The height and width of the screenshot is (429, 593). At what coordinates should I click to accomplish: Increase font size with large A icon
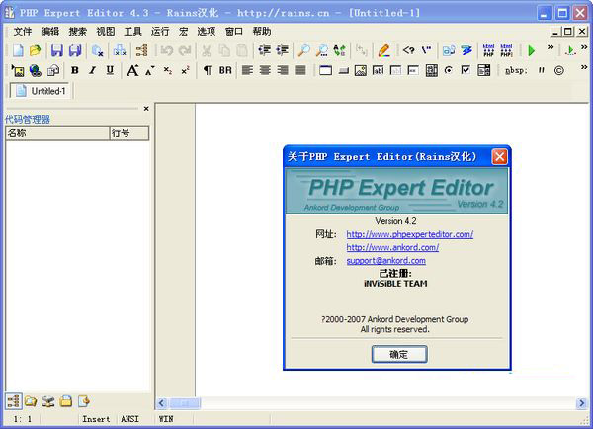tap(132, 70)
